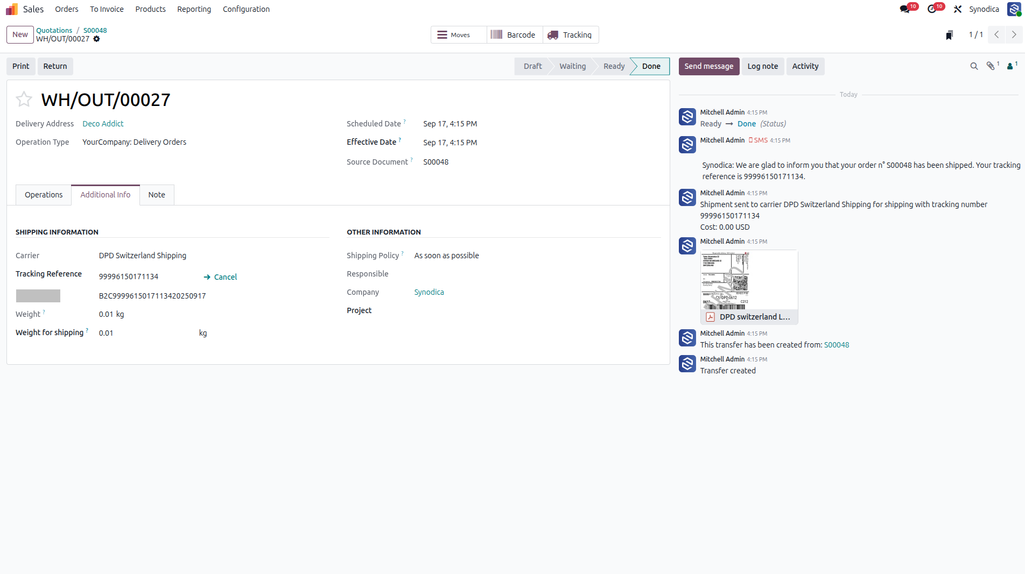
Task: Switch to the Additional Info tab
Action: (106, 195)
